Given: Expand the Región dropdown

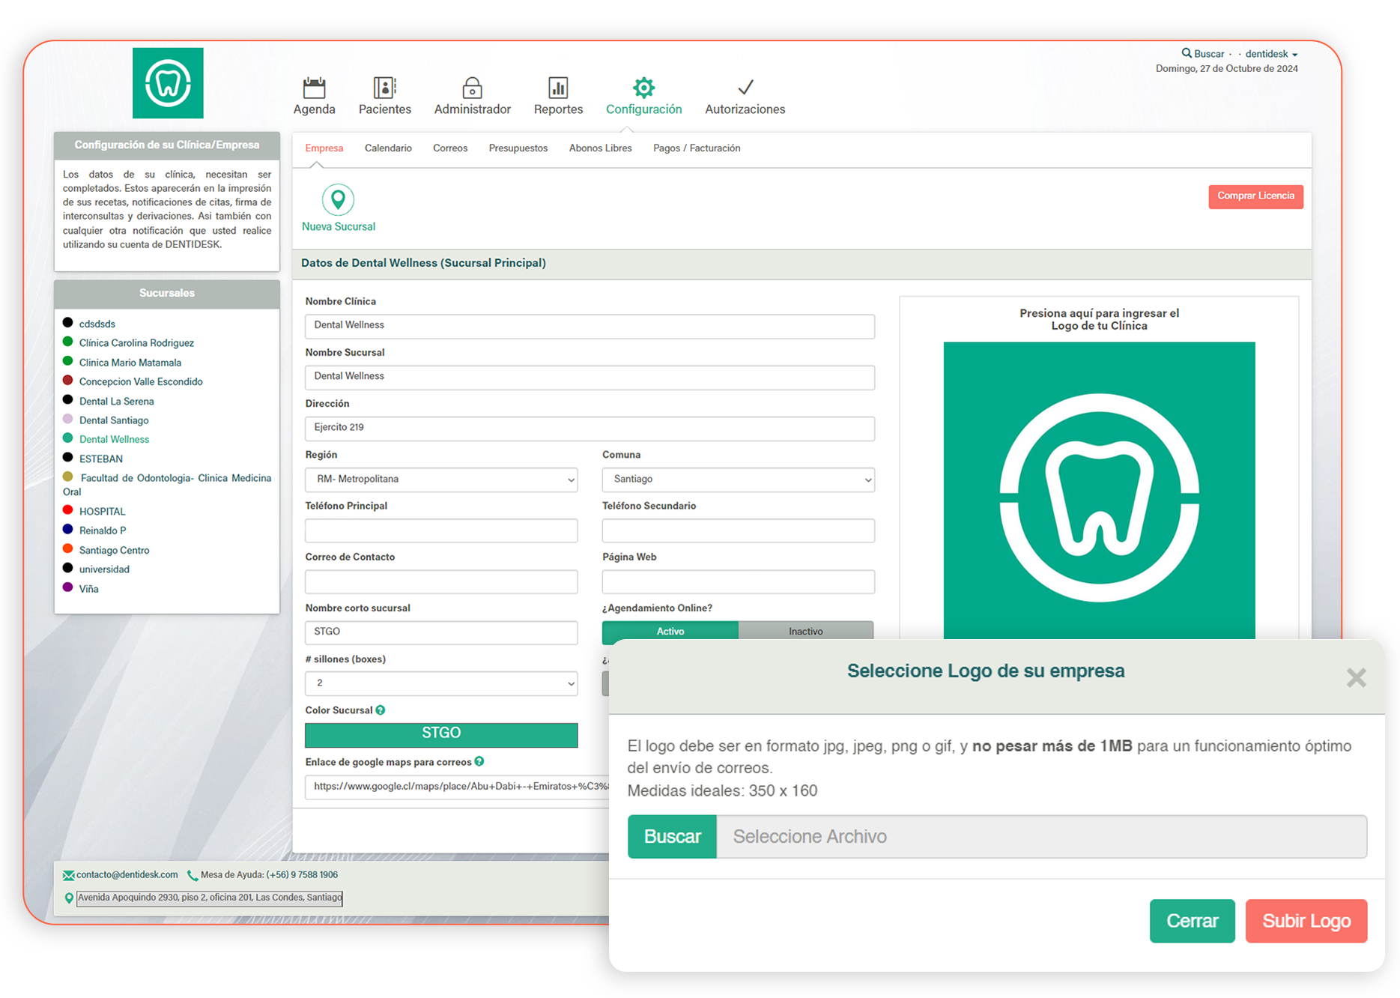Looking at the screenshot, I should pyautogui.click(x=441, y=480).
